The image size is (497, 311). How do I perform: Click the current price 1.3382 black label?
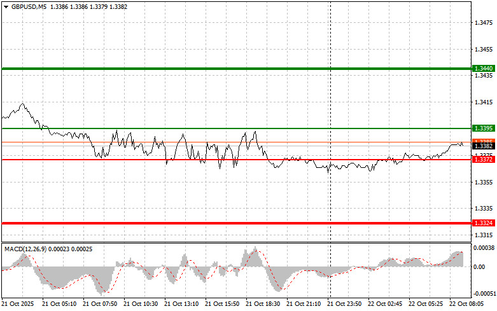click(x=484, y=146)
